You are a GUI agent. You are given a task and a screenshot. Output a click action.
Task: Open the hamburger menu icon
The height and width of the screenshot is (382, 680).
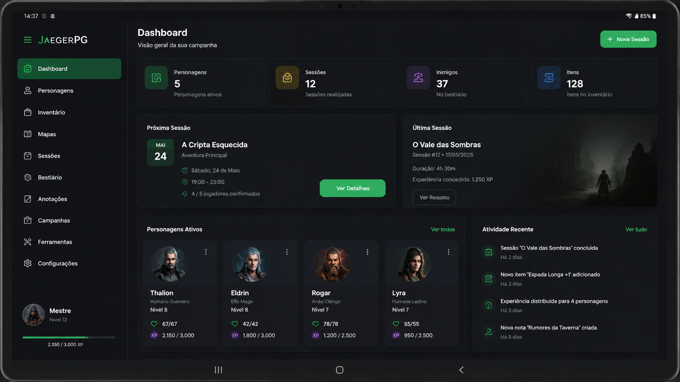[28, 40]
